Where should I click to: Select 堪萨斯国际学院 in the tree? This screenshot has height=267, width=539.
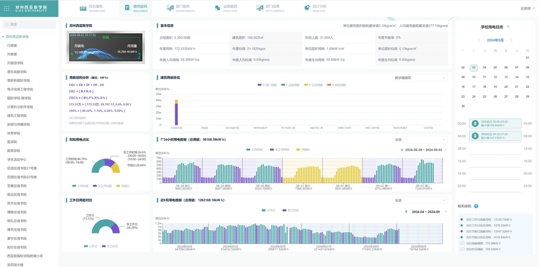tap(18, 81)
